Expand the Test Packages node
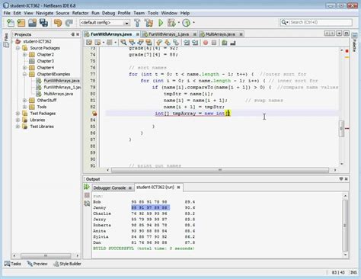Image resolution: width=361 pixels, height=279 pixels. click(x=18, y=114)
